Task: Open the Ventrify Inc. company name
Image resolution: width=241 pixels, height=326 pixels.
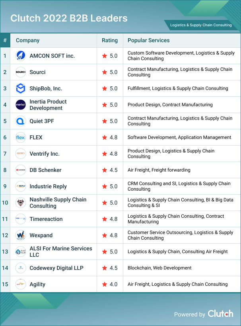Action: tap(45, 154)
